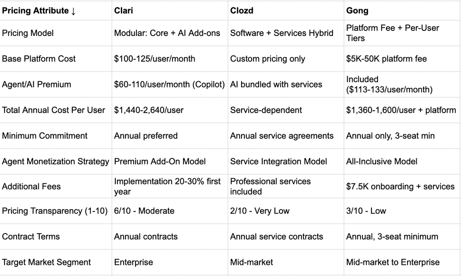461x276 pixels.
Task: Click the down arrow in Pricing Attribute header
Action: [73, 11]
